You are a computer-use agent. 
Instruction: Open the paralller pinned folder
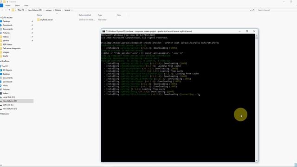[6, 40]
